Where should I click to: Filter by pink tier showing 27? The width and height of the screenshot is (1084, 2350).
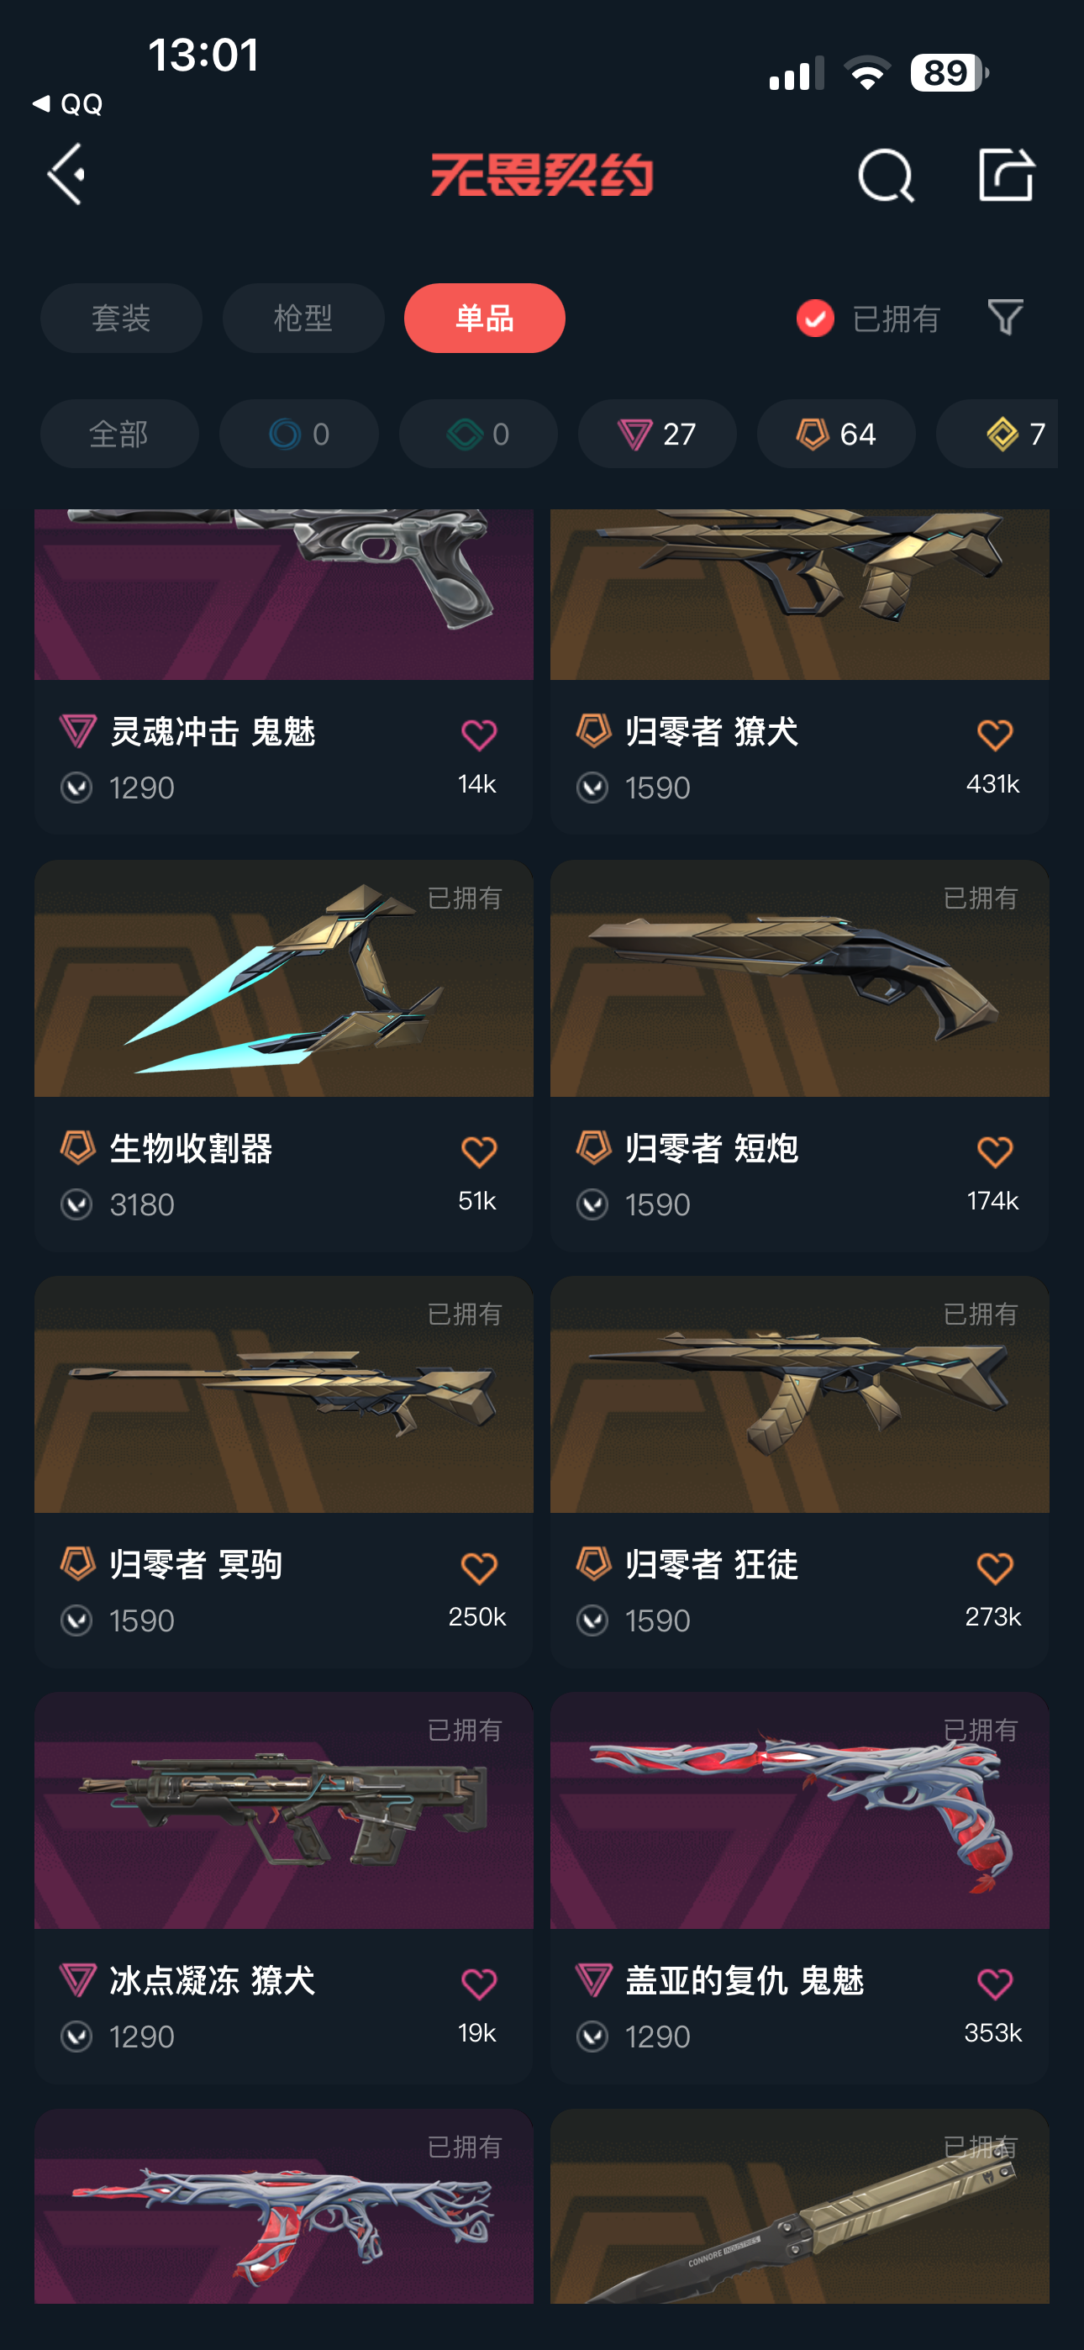[657, 435]
